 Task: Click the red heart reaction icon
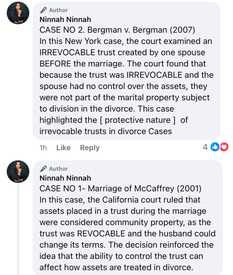point(224,147)
